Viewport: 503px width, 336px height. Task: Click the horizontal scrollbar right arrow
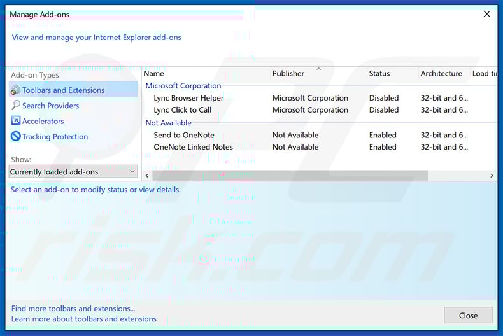(492, 176)
